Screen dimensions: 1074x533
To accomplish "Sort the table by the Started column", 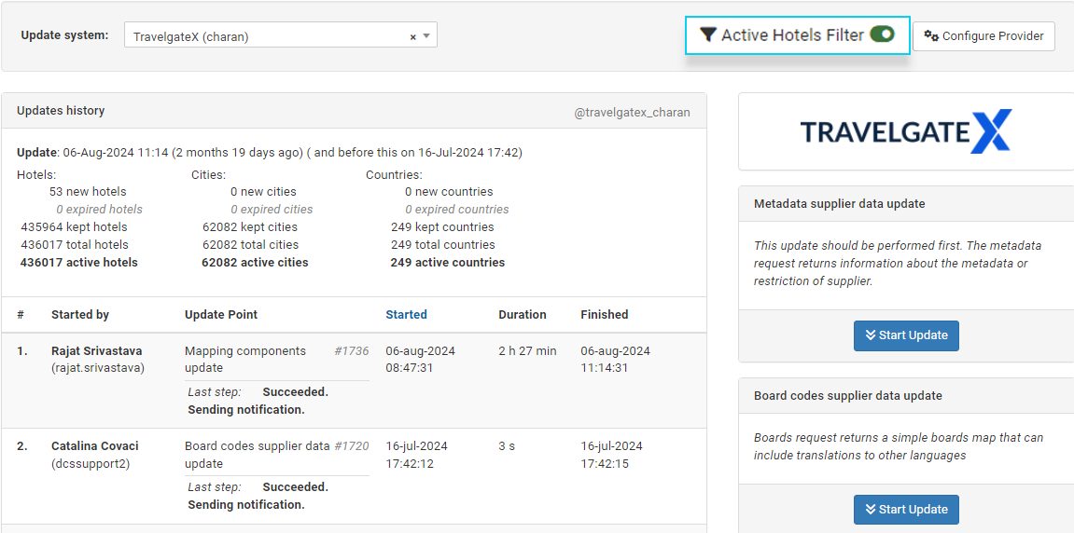I will click(x=406, y=315).
